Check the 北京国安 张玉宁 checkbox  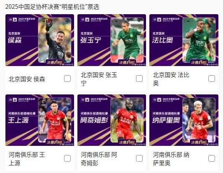[x=139, y=79]
